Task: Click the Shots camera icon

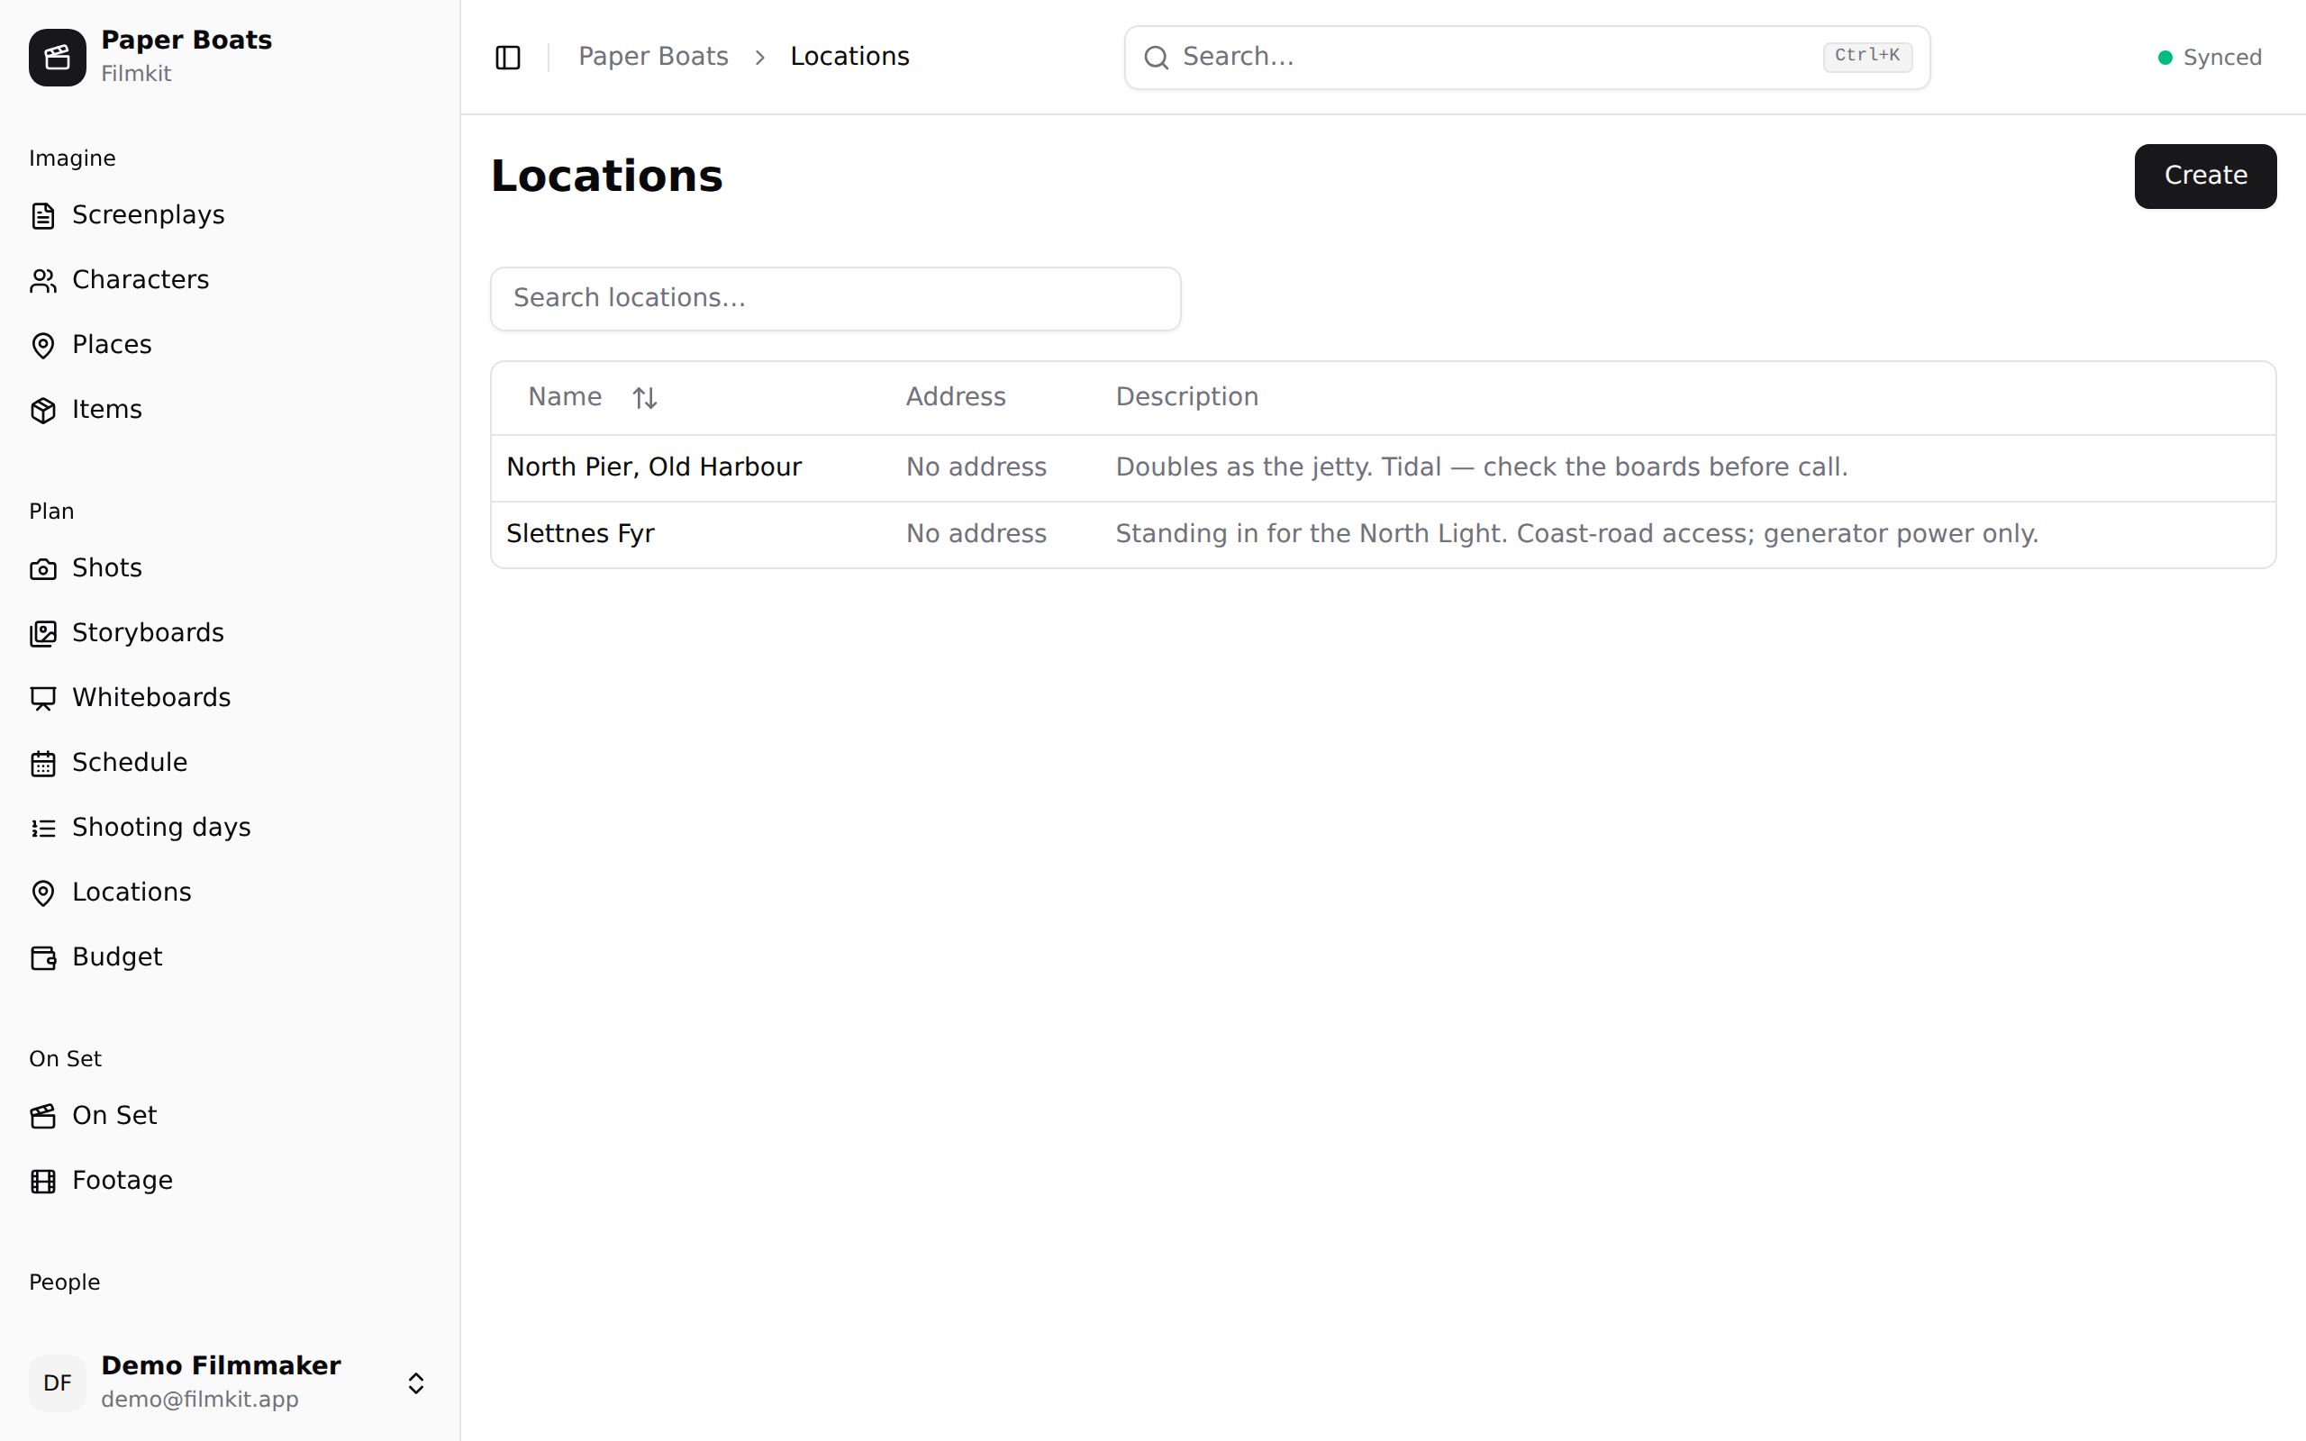Action: pos(43,569)
